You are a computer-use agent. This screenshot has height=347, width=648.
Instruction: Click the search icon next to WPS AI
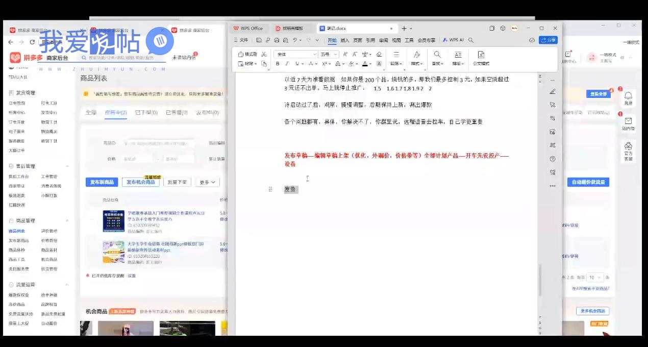(471, 40)
